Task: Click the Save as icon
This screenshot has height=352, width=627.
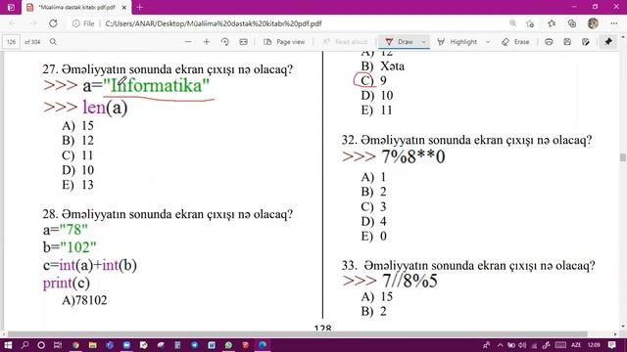Action: [x=586, y=42]
